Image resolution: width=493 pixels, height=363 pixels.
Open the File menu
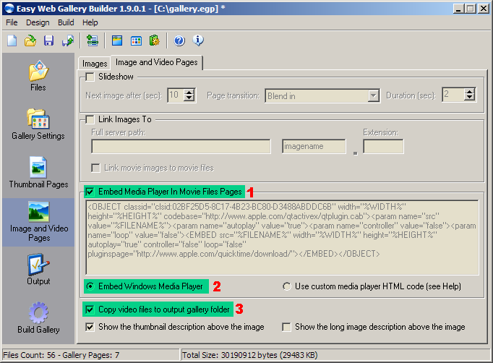click(x=12, y=22)
